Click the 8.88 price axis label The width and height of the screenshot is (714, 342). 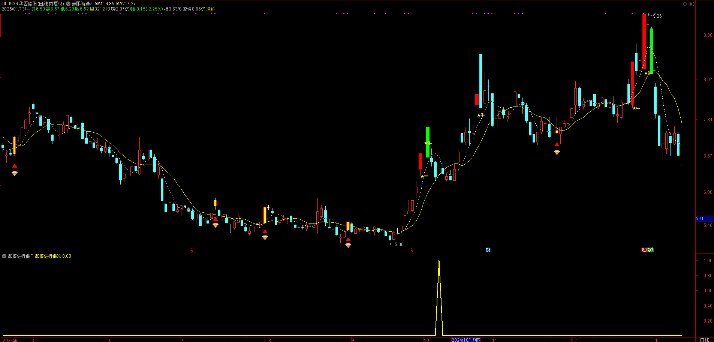coord(708,35)
